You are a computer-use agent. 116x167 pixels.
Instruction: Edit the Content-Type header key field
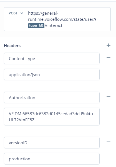pos(52,58)
